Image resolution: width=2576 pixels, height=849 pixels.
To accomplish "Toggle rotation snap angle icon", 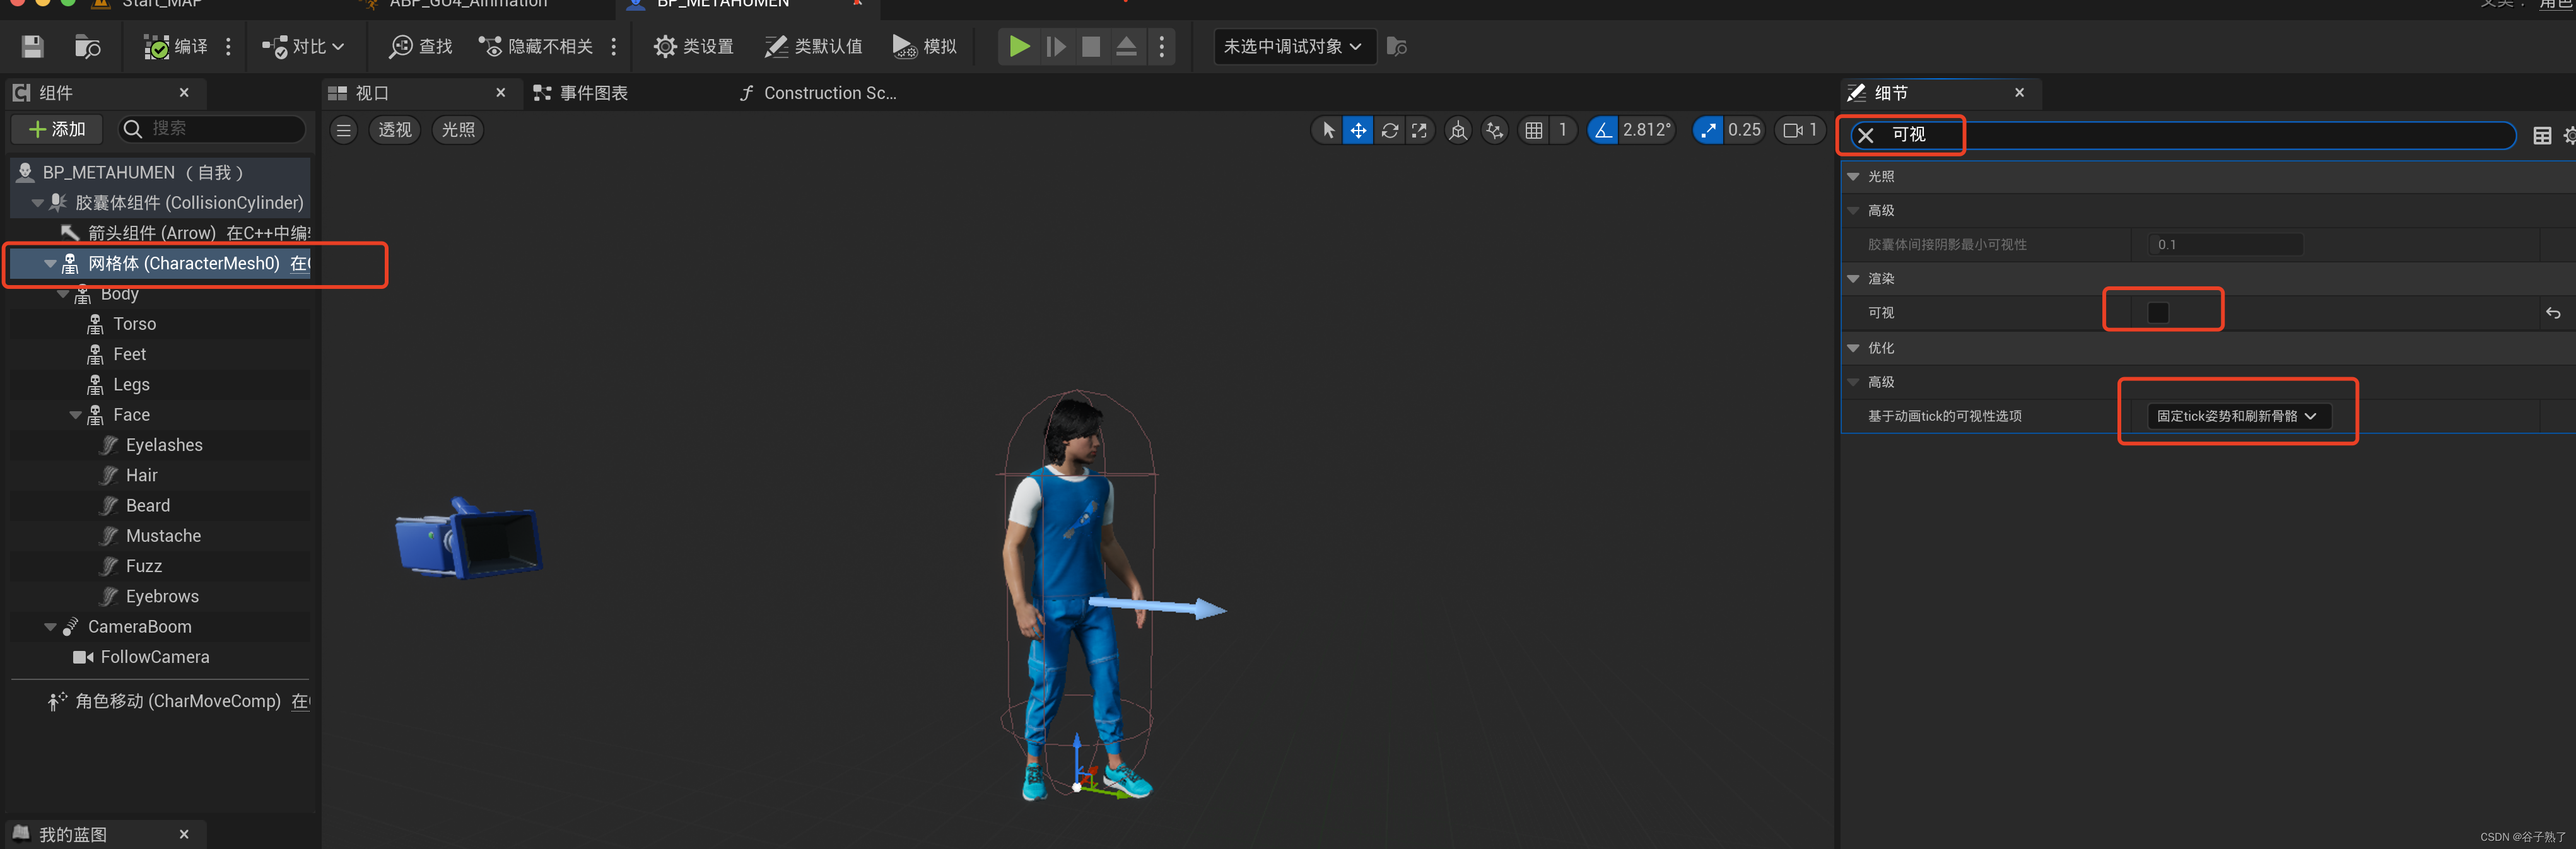I will 1602,130.
